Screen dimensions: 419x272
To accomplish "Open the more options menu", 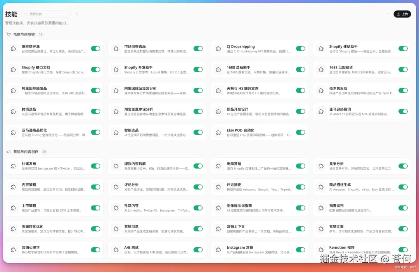I will 387,14.
